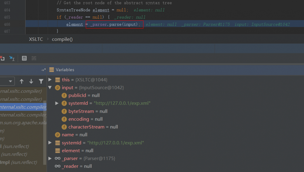This screenshot has height=172, width=304.
Task: Expand the top-level systemId variable
Action: (50, 143)
